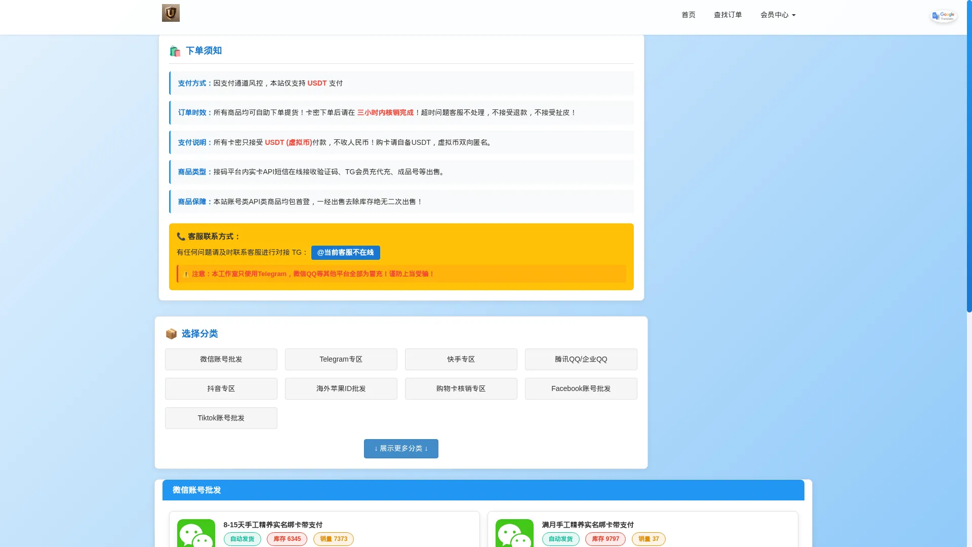972x547 pixels.
Task: Select the Tiktok账号批发 category
Action: (221, 418)
